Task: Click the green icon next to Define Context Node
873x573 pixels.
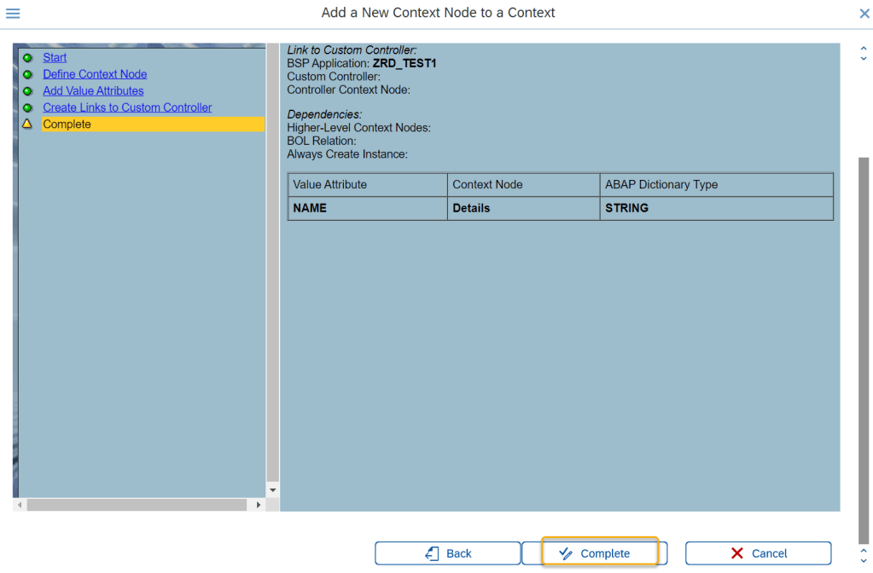Action: [x=27, y=74]
